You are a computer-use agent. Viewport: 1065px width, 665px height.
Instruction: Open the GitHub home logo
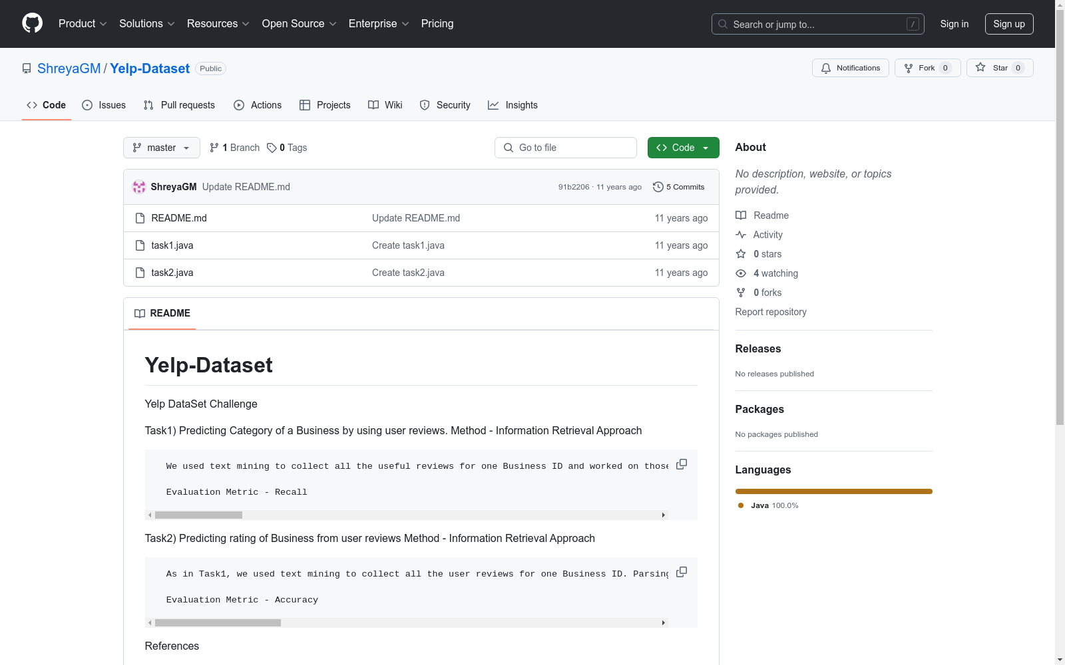pyautogui.click(x=32, y=23)
